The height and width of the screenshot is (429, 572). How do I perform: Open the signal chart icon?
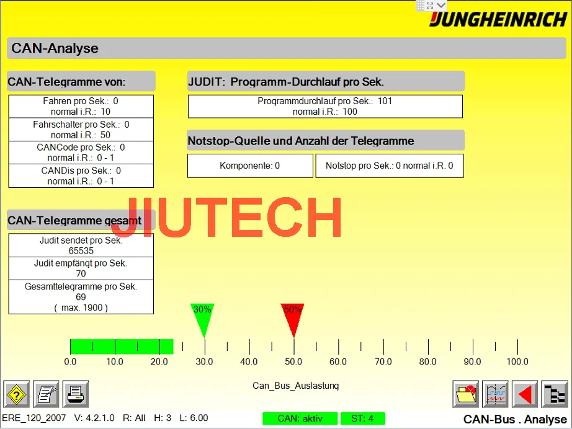click(496, 394)
